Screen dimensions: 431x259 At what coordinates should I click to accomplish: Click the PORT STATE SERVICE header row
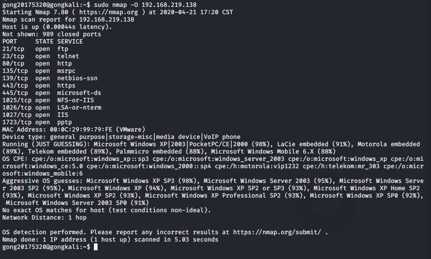pyautogui.click(x=42, y=41)
